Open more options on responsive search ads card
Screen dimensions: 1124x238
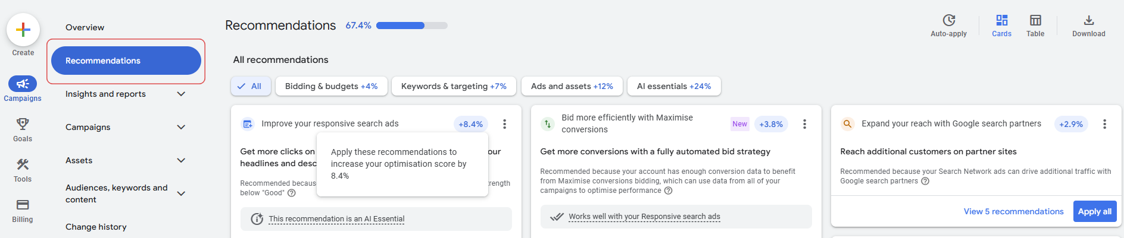click(x=504, y=124)
